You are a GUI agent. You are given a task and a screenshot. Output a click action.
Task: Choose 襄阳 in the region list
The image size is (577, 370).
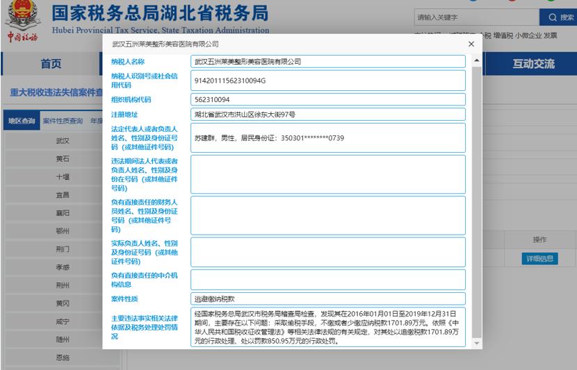point(63,213)
